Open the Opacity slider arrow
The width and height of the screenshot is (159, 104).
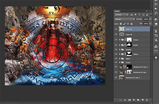[150, 19]
